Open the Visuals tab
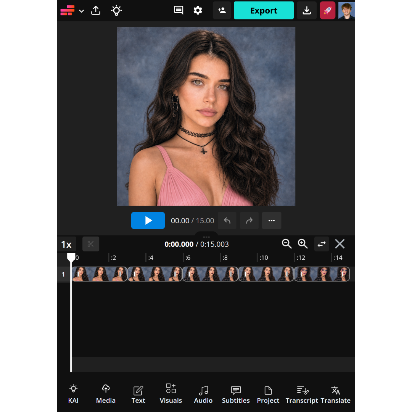 pyautogui.click(x=171, y=394)
